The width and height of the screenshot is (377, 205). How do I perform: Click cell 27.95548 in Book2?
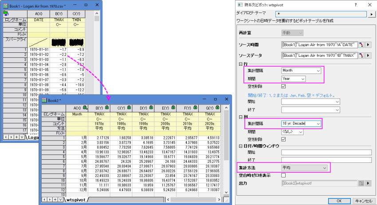click(99, 166)
